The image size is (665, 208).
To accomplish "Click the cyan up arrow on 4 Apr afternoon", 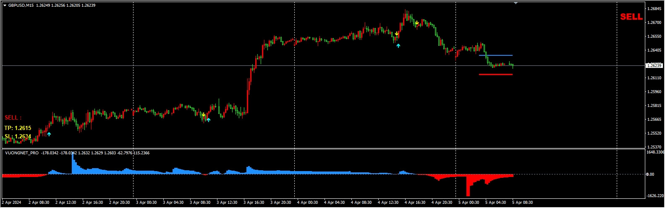I will tap(398, 45).
